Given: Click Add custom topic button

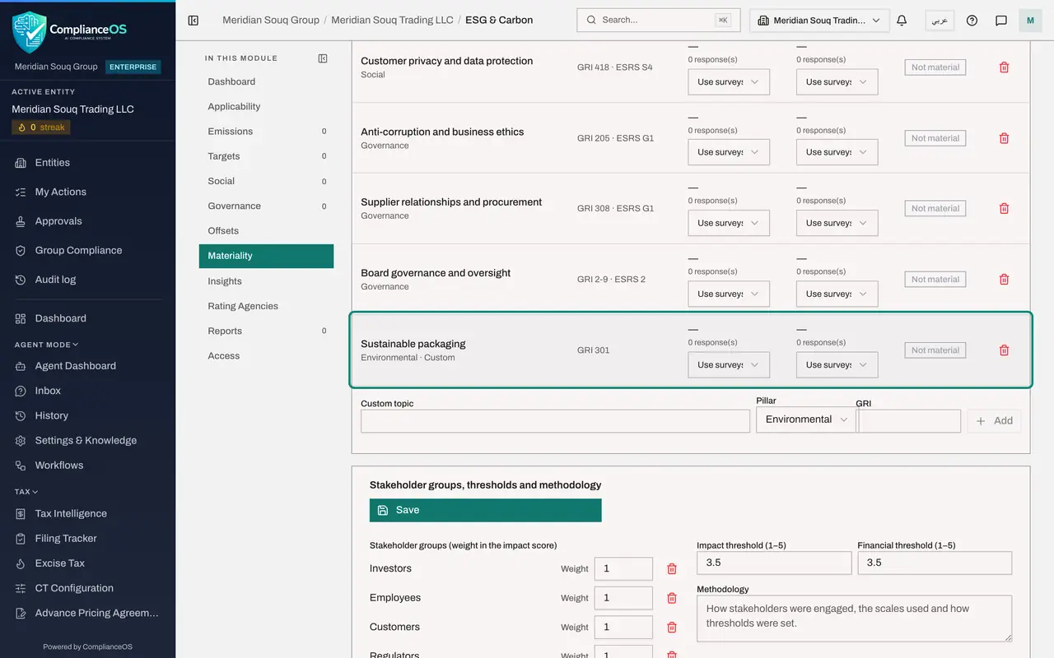Looking at the screenshot, I should click(x=995, y=421).
